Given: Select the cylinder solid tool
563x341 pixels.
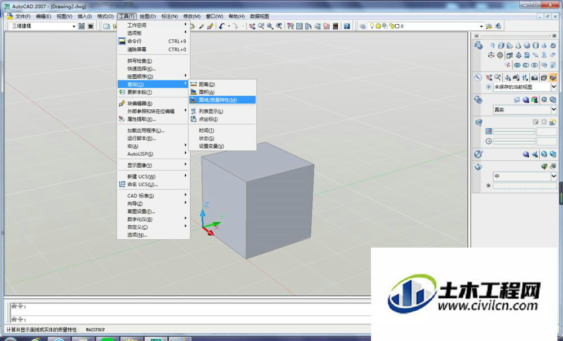Looking at the screenshot, I should [536, 45].
